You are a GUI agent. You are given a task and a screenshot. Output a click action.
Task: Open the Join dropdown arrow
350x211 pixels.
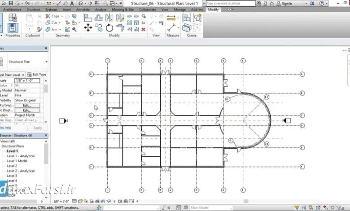(x=60, y=30)
